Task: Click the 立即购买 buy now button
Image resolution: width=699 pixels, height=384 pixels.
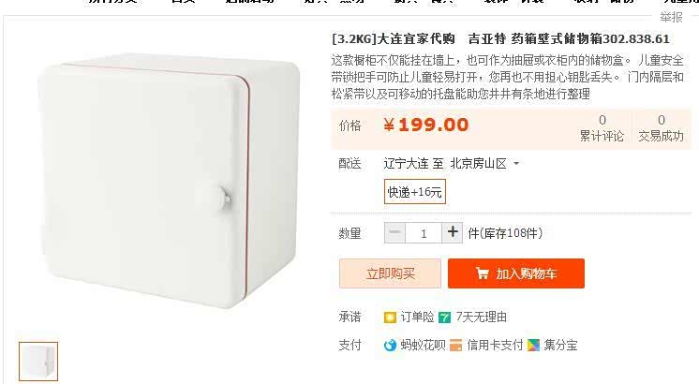Action: tap(390, 273)
